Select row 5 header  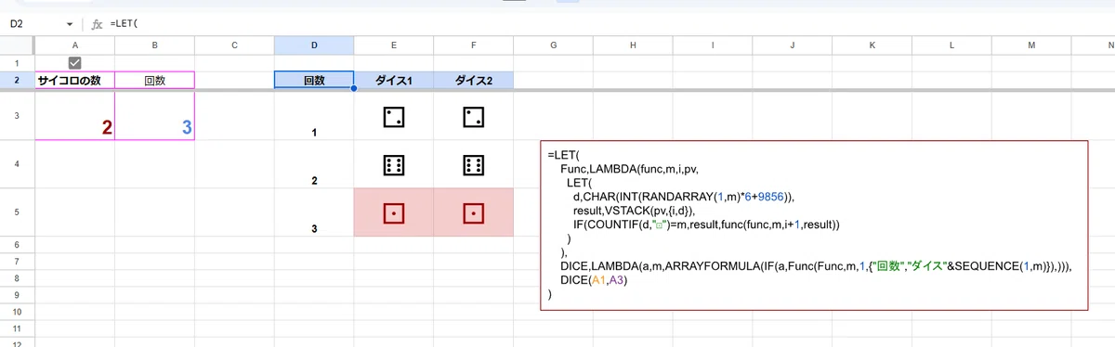tap(17, 212)
